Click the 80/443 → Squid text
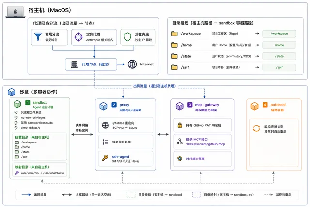Viewport: 310px width, 207px height. pos(125,128)
